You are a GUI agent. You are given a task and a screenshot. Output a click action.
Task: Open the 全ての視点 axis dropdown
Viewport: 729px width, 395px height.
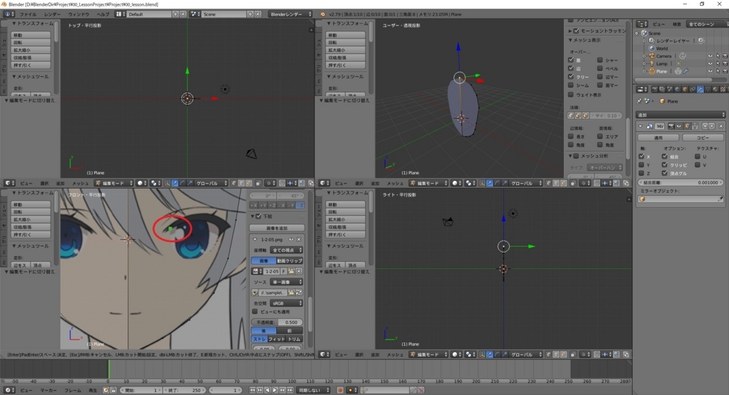pos(286,250)
